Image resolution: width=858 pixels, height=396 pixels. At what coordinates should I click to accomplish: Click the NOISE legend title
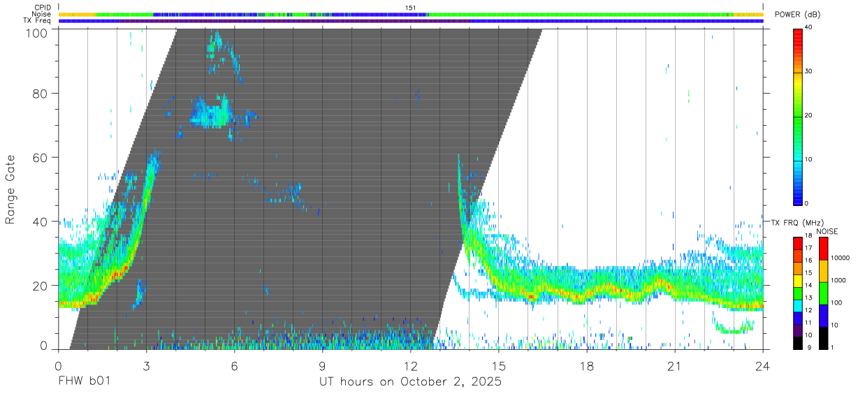[x=827, y=231]
